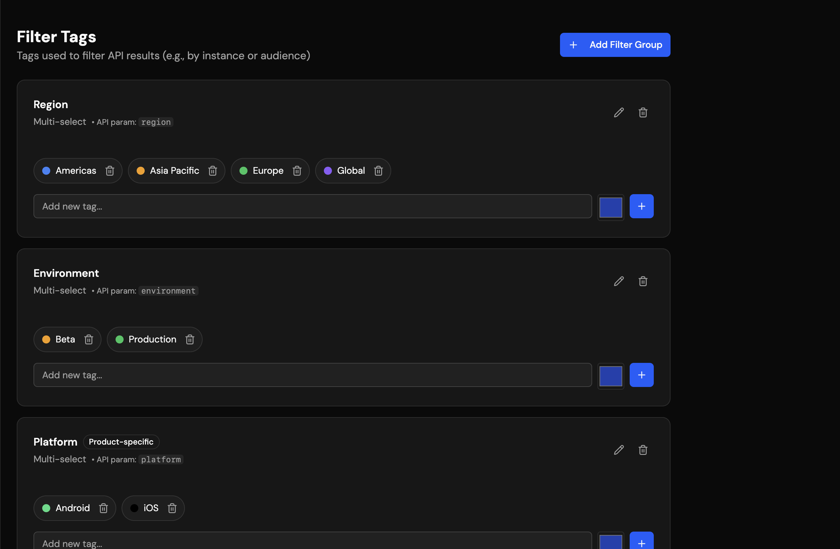Screen dimensions: 840x549
Task: Edit the Environment filter group
Action: point(618,281)
